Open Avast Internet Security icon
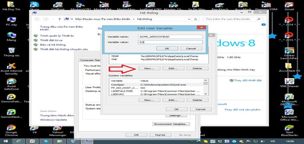 point(12,69)
